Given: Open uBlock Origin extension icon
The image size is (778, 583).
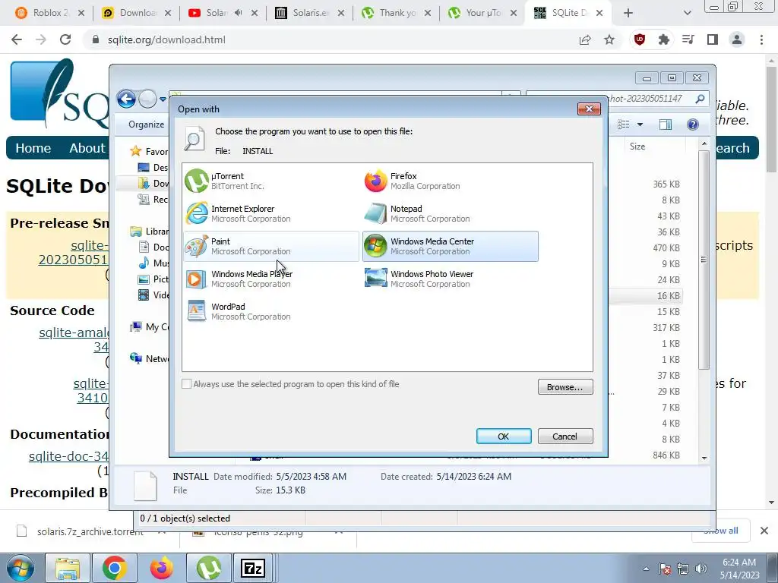Looking at the screenshot, I should tap(640, 39).
